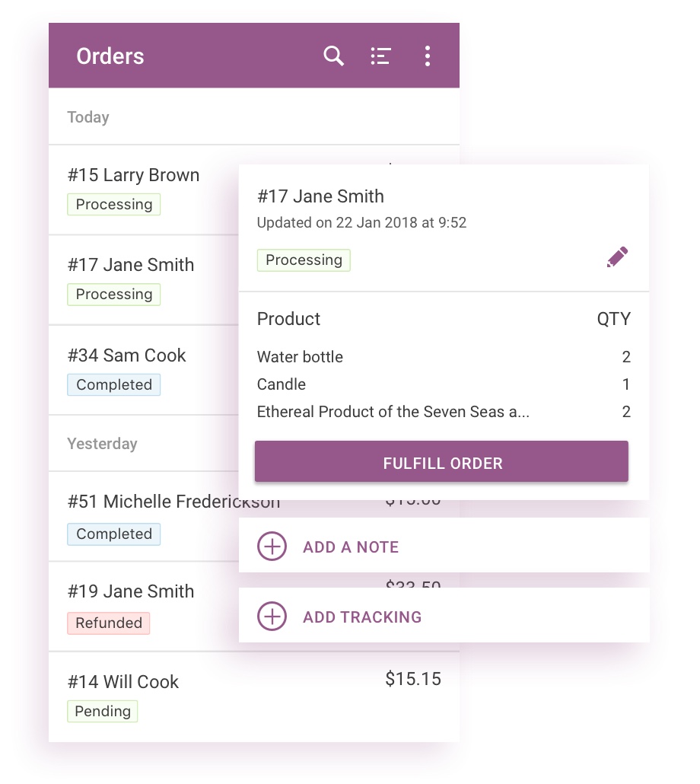The width and height of the screenshot is (700, 784).
Task: Click the plus circle beside Add a Note
Action: pos(272,547)
